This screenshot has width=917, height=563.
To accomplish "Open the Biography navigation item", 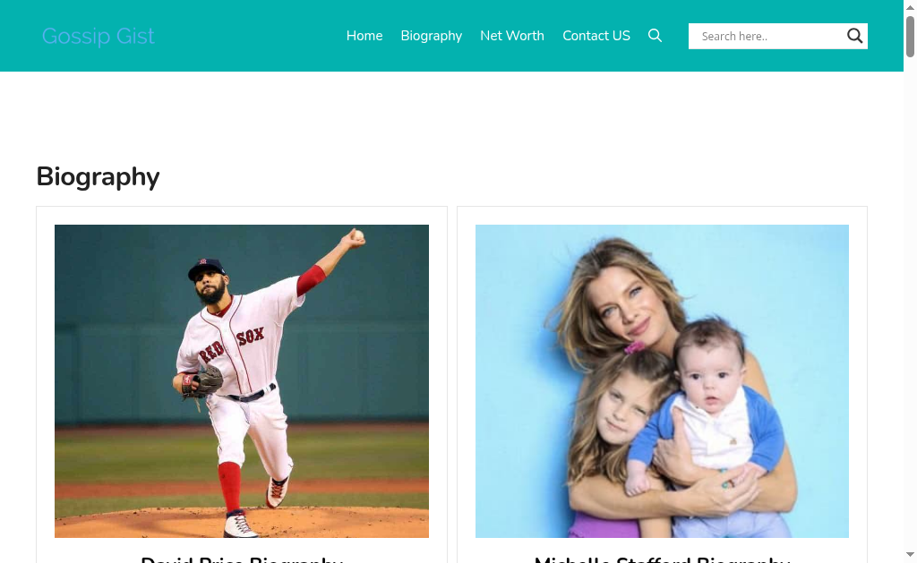I will click(x=432, y=36).
